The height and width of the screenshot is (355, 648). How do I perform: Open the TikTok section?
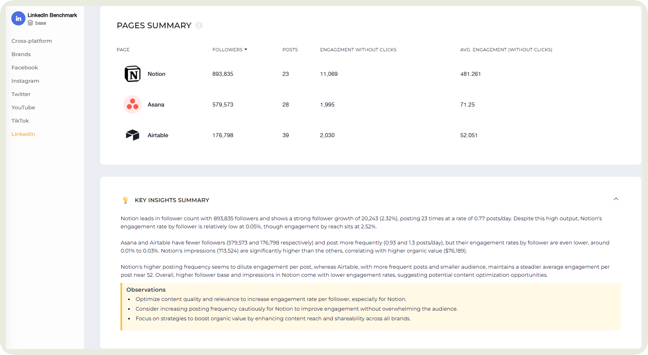(x=20, y=121)
